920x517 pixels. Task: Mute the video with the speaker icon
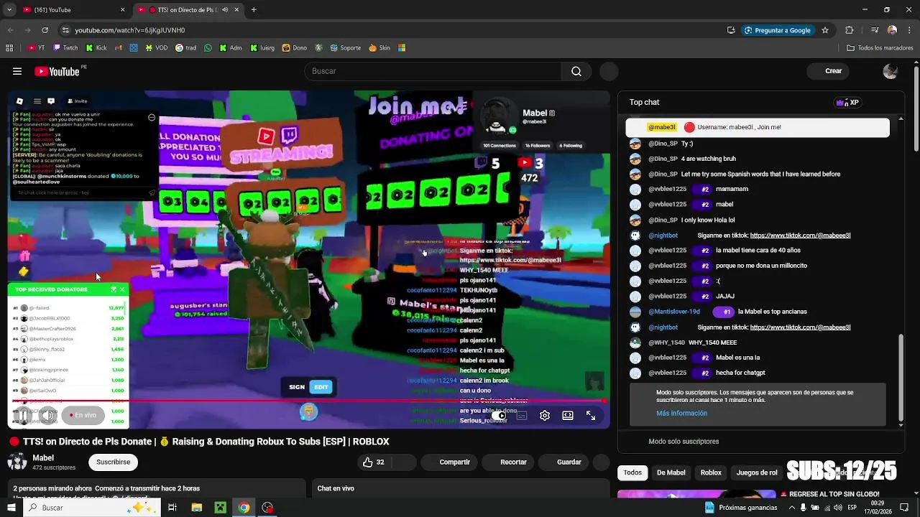tap(47, 415)
